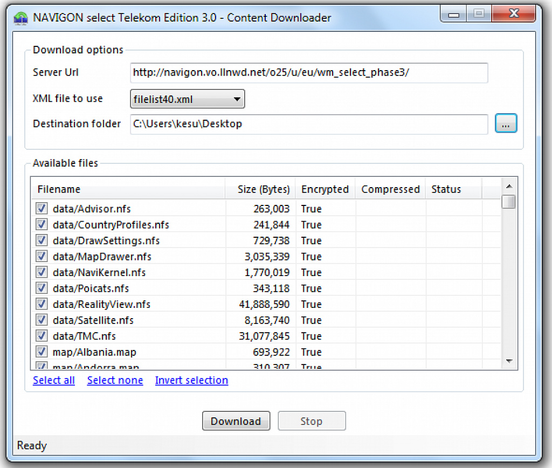Uncheck the data/RealityView.nfs checkbox
This screenshot has width=552, height=468.
(42, 304)
